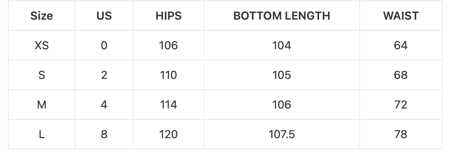Click the BOTTOM LENGTH column header

click(282, 16)
